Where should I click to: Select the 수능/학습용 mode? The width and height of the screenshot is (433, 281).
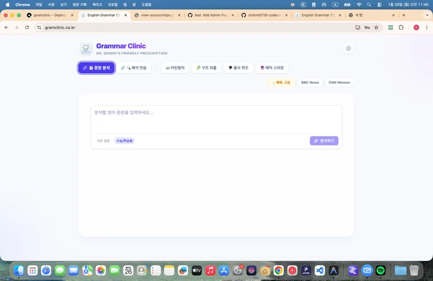(x=124, y=141)
